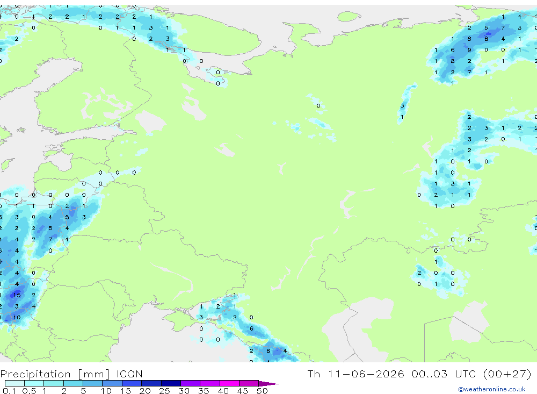Click the '10' precipitation value on the map

[17, 317]
